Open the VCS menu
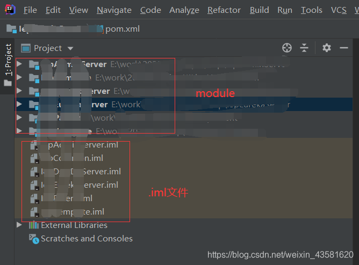 coord(339,10)
